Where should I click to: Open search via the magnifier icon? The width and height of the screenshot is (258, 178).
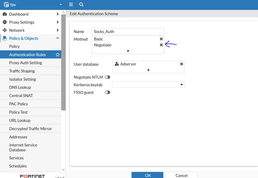click(81, 4)
